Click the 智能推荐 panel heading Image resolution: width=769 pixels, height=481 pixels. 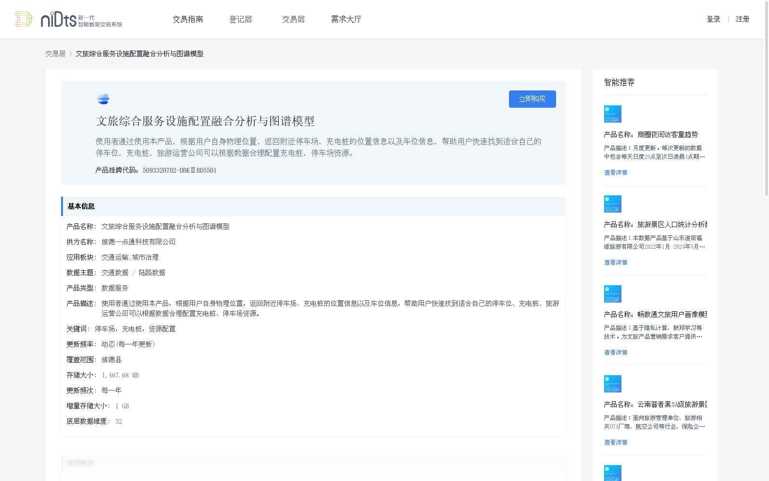[x=620, y=83]
